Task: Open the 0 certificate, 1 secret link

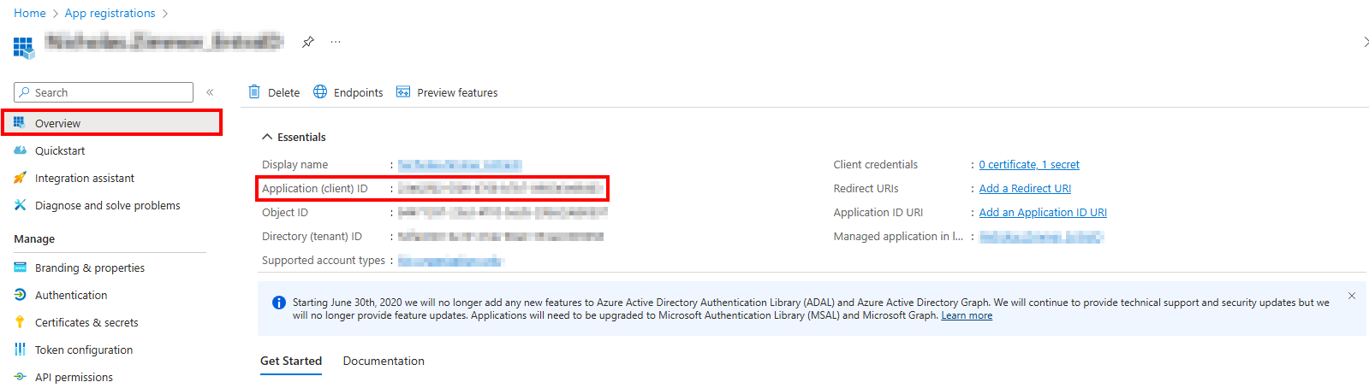Action: point(1029,164)
